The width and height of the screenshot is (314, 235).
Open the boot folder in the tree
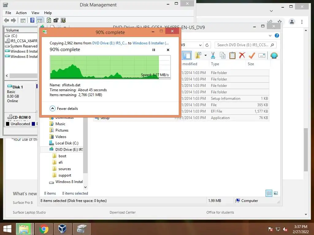coord(62,156)
